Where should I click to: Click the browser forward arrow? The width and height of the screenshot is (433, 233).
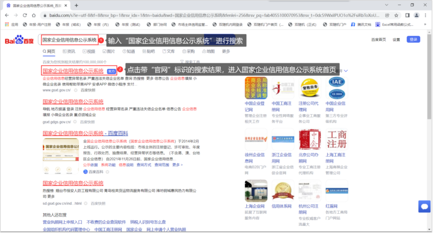coord(16,16)
